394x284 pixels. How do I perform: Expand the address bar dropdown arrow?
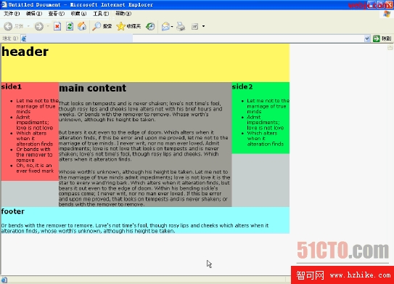[x=367, y=38]
